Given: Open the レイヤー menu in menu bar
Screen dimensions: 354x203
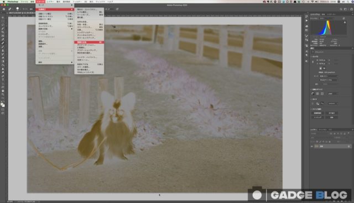Looking at the screenshot, I should coord(50,2).
